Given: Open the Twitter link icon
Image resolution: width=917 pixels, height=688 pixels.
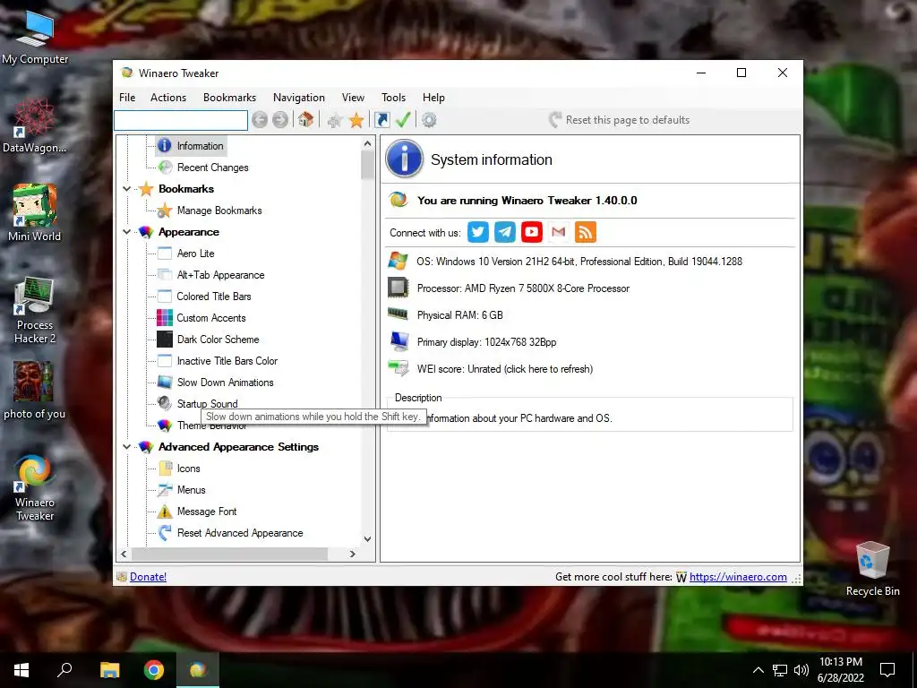Looking at the screenshot, I should (478, 232).
